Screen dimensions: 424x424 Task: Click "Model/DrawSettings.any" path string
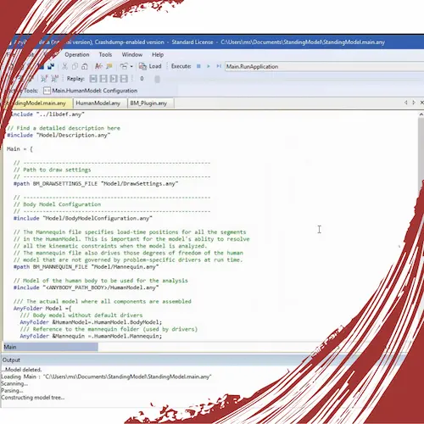[x=140, y=184]
